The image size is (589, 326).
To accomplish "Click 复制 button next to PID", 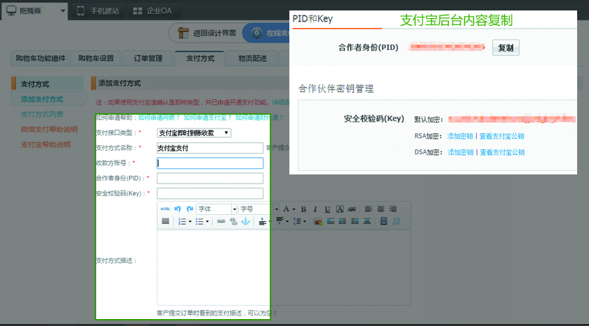I will pyautogui.click(x=505, y=47).
